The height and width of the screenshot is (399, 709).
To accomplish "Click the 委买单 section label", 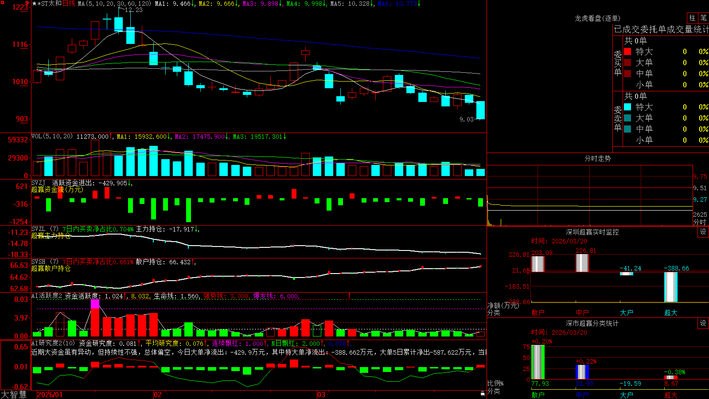I will point(618,63).
